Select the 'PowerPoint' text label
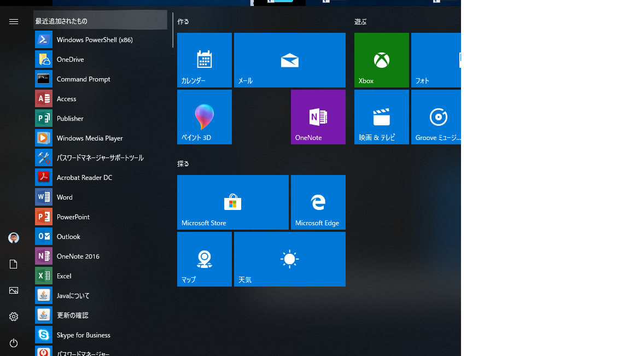This screenshot has height=356, width=630. (x=73, y=217)
